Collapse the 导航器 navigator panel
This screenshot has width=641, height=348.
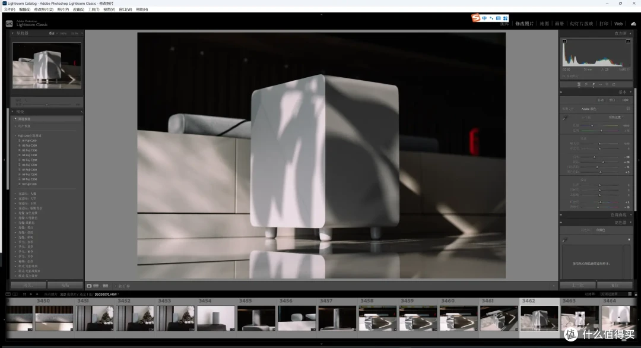pyautogui.click(x=12, y=33)
